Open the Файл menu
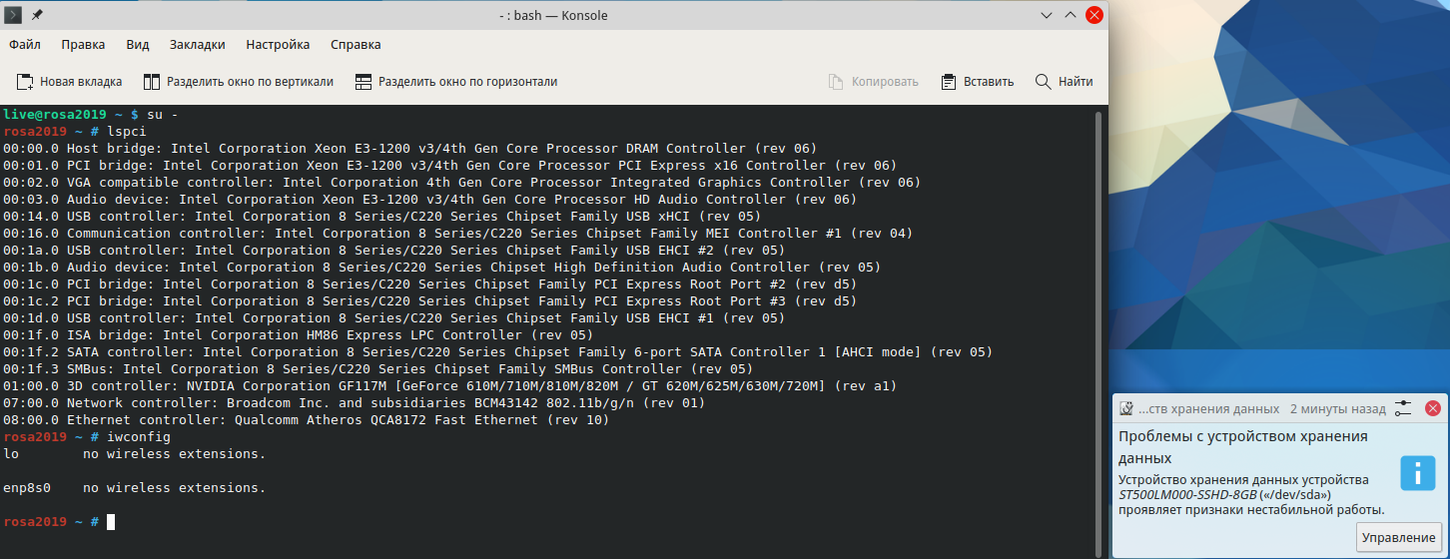 (25, 45)
